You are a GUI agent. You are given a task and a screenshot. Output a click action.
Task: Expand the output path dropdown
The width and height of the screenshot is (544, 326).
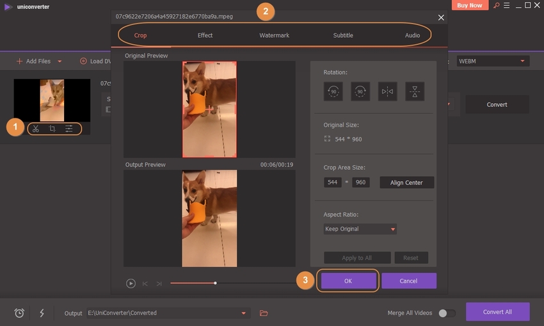[x=243, y=313]
